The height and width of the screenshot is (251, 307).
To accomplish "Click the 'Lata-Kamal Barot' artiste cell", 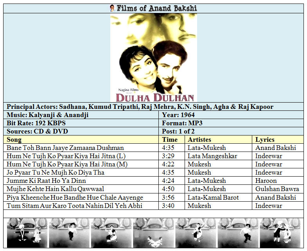I will click(218, 198).
